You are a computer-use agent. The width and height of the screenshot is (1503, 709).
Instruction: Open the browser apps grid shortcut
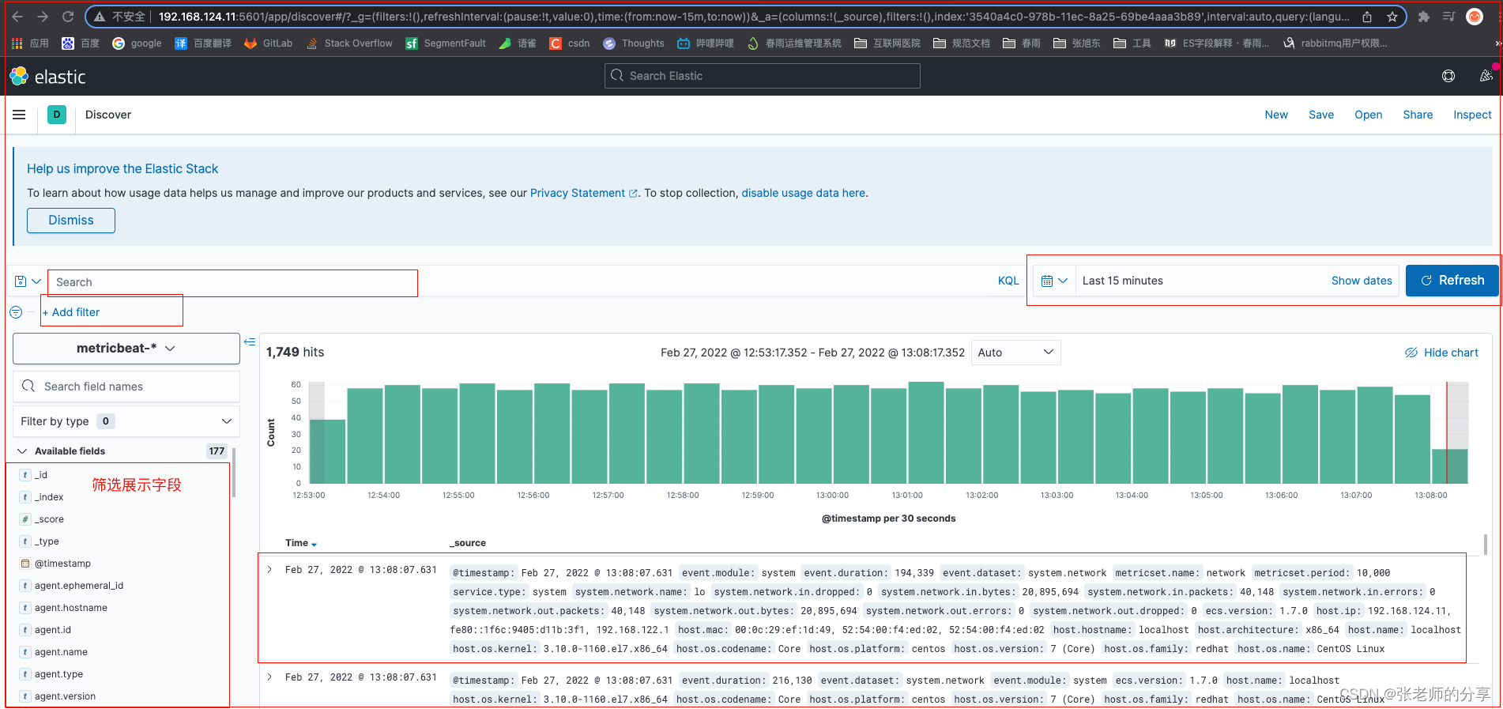(x=30, y=43)
